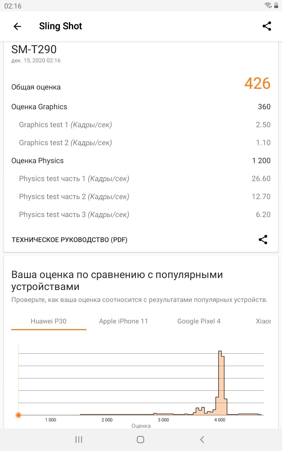Tap the Android home button
The height and width of the screenshot is (451, 282).
pos(140,439)
